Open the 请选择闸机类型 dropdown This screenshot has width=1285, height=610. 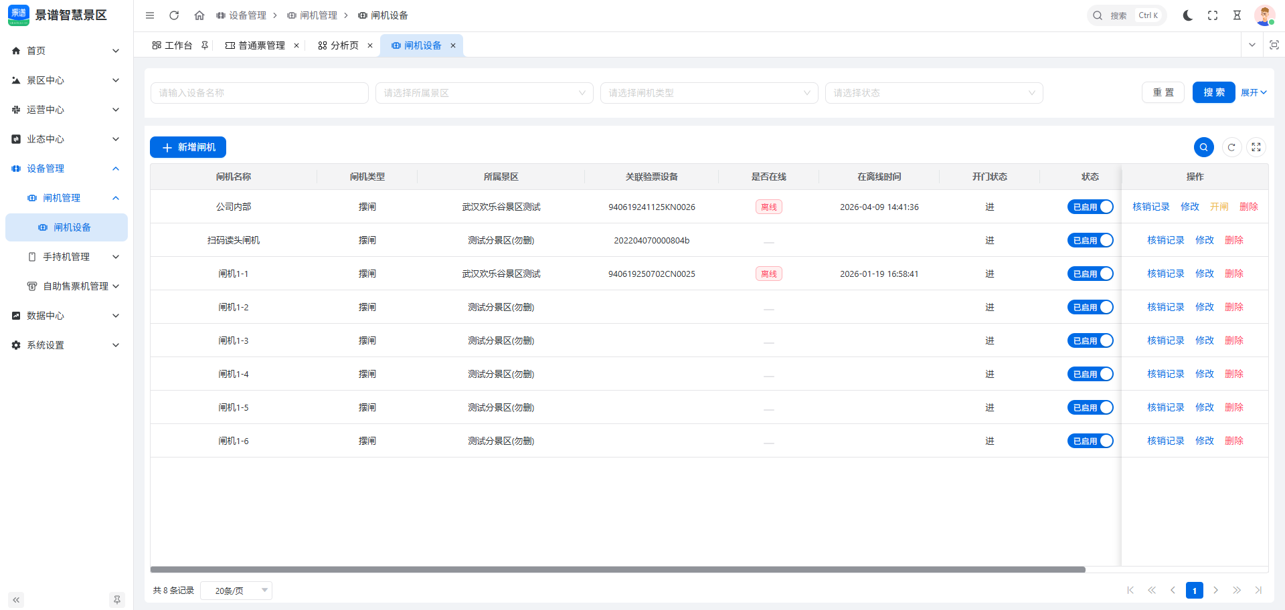[709, 93]
